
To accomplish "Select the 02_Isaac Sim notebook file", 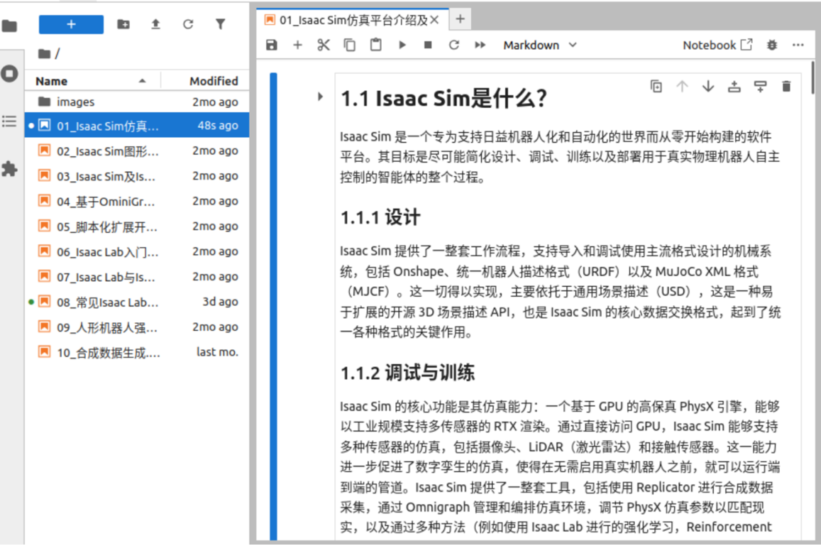I will pos(137,151).
